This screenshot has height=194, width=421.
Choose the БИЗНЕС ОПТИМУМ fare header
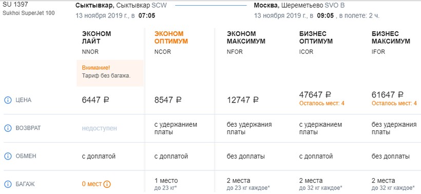click(x=316, y=37)
